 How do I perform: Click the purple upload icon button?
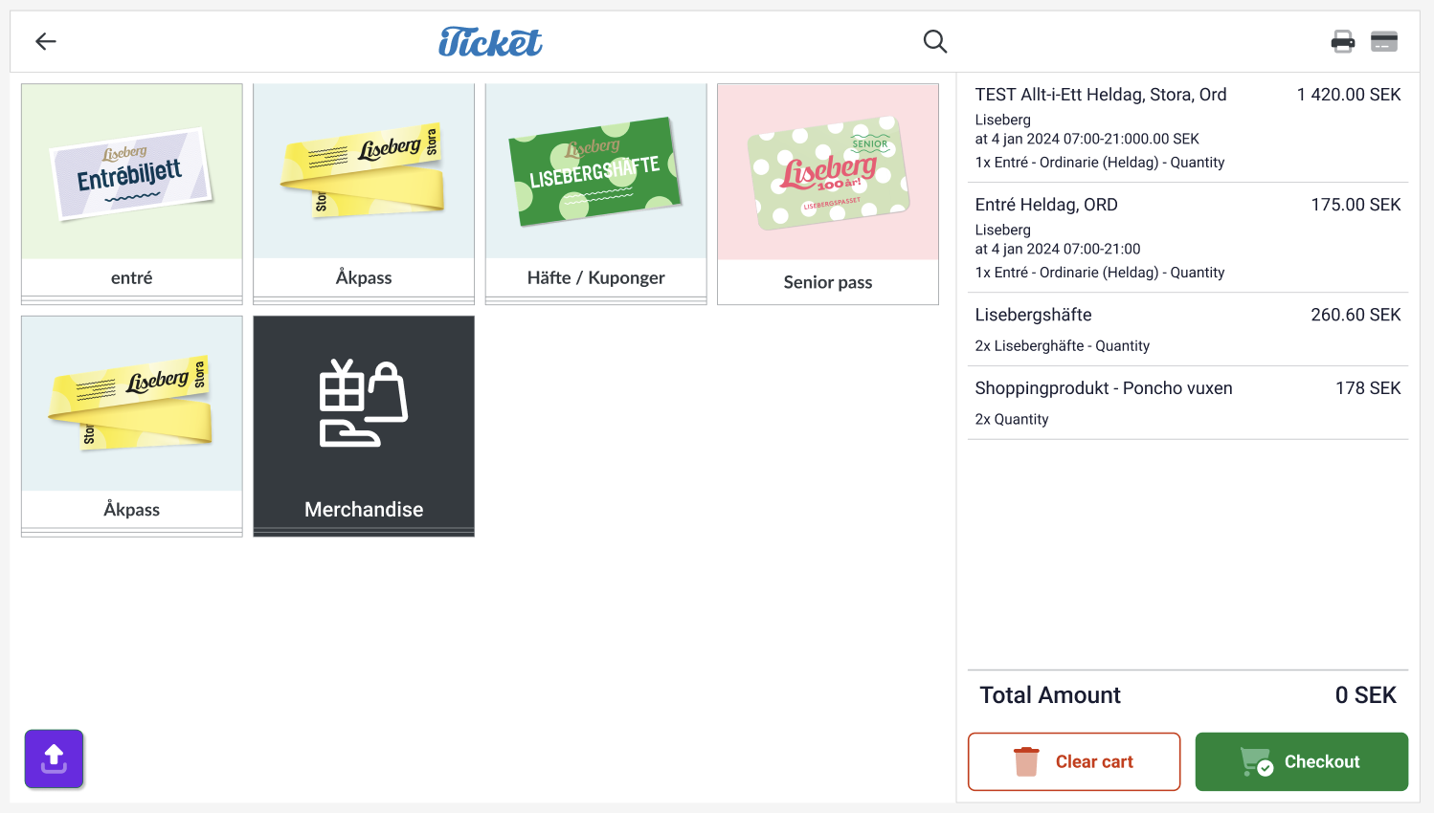click(54, 759)
